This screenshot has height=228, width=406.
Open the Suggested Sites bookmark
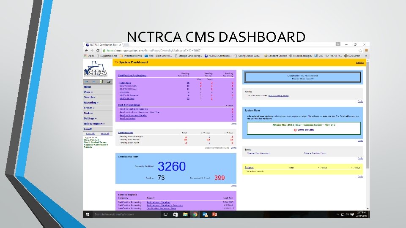pos(107,56)
